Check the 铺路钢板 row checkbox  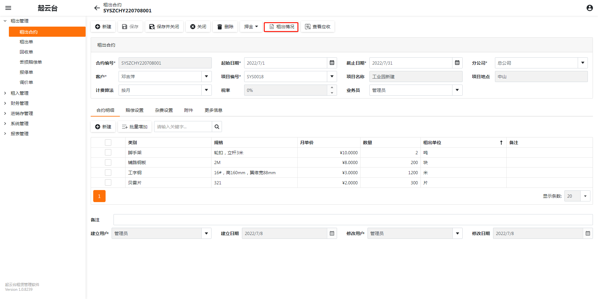(x=108, y=162)
